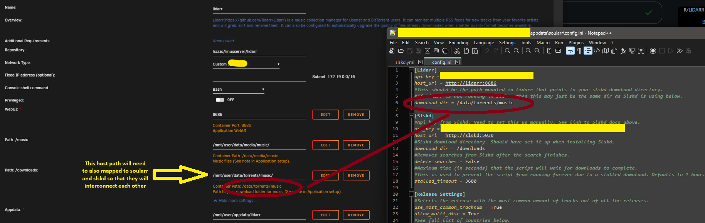Select the config.ini tab
The height and width of the screenshot is (223, 705).
coord(442,62)
